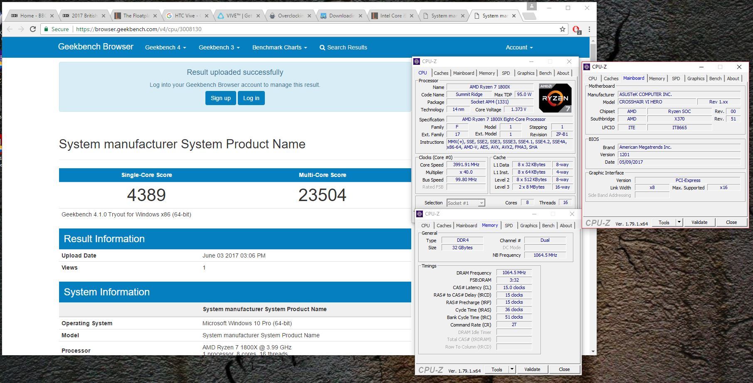
Task: Open the red extension icon in Chrome toolbar
Action: (576, 29)
